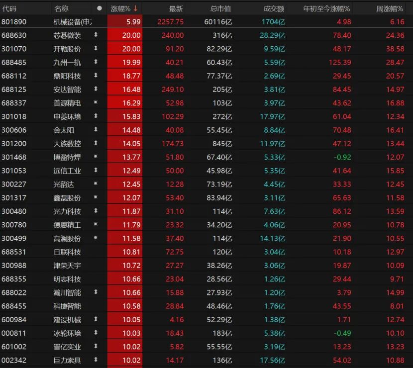
Task: Click the 60116亿 total market cap cell
Action: point(218,22)
